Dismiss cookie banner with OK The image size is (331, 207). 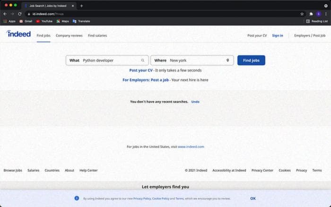tap(253, 198)
